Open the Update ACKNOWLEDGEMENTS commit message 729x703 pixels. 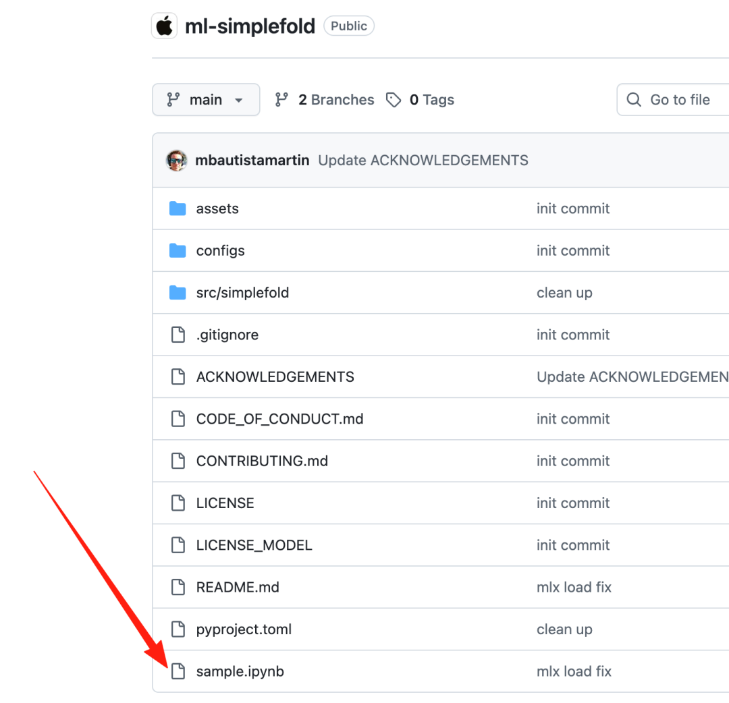pyautogui.click(x=423, y=161)
